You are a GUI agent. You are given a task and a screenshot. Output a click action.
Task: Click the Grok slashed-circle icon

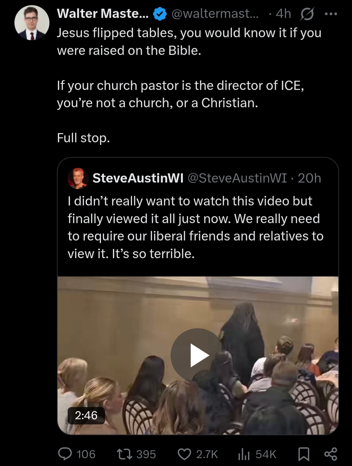[x=307, y=14]
